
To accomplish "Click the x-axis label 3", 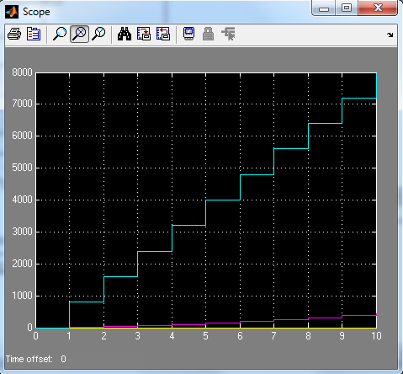I will pos(137,336).
